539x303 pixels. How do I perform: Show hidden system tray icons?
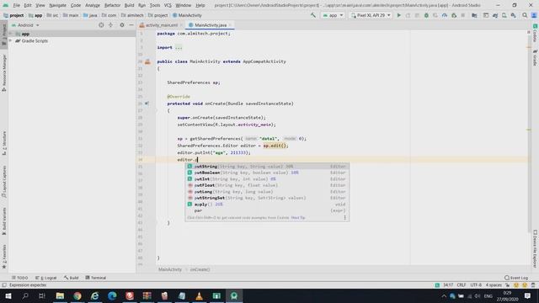(444, 295)
